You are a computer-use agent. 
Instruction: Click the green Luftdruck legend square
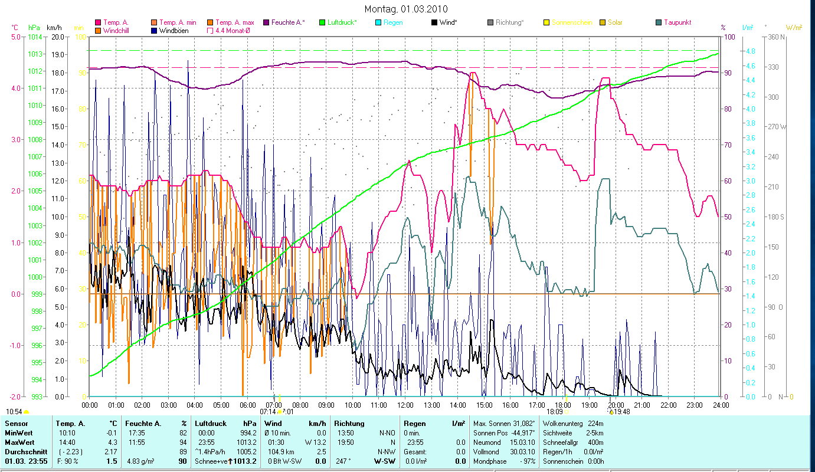[322, 22]
